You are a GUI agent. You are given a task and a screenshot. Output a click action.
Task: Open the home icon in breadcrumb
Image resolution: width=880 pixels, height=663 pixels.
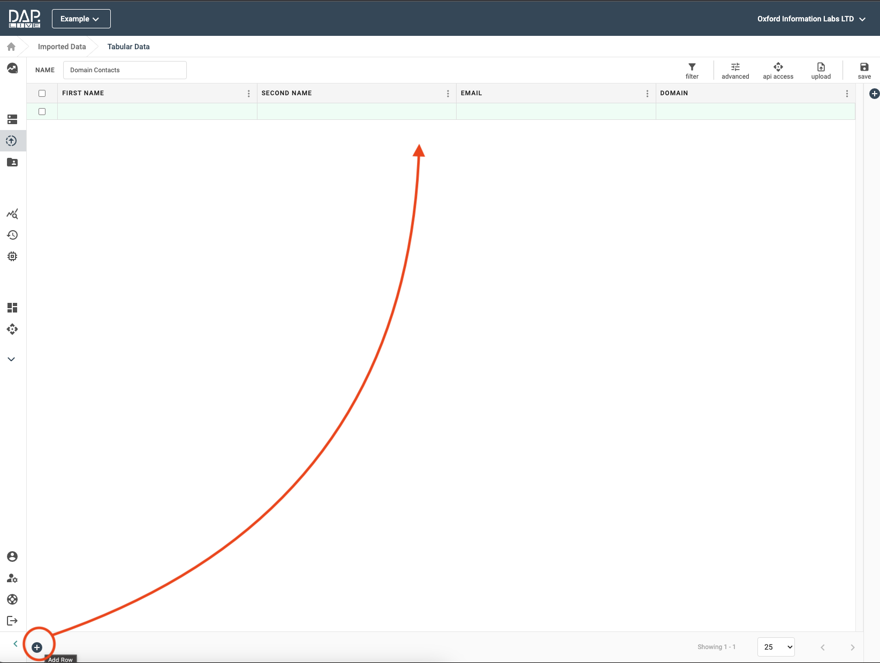pos(11,47)
